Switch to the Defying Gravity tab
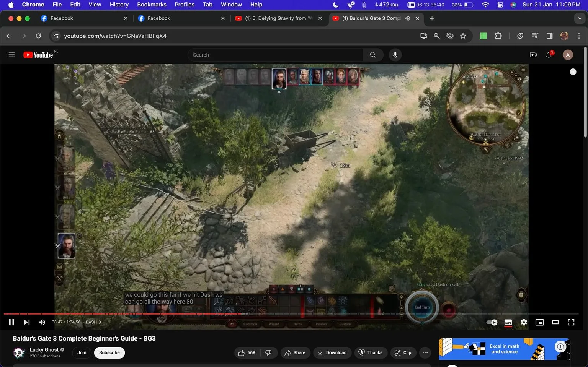Image resolution: width=588 pixels, height=367 pixels. 279,18
